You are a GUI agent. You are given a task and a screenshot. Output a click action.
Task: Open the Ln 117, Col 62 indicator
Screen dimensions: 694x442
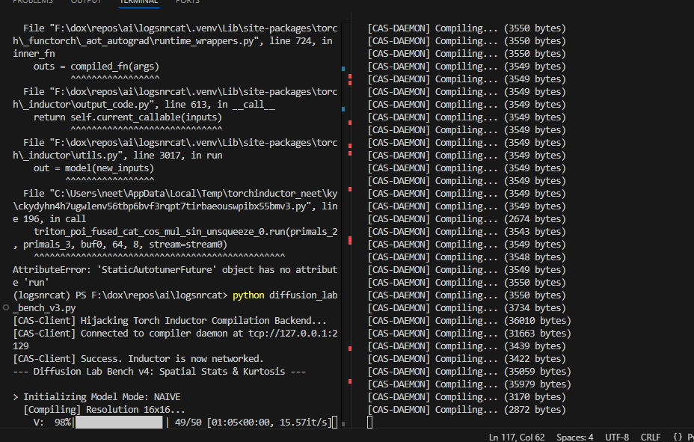pyautogui.click(x=517, y=437)
